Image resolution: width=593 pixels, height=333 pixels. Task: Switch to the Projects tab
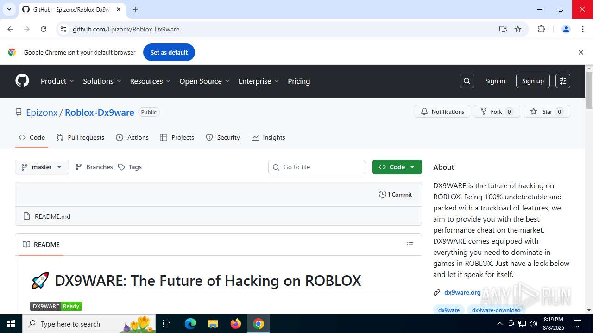[x=177, y=137]
